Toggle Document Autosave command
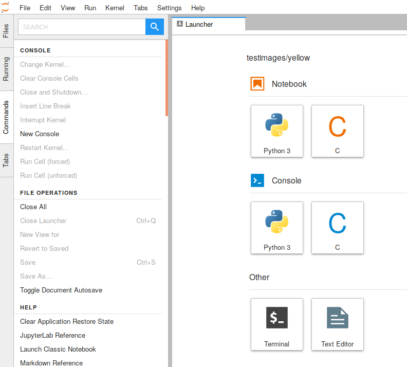 (61, 290)
